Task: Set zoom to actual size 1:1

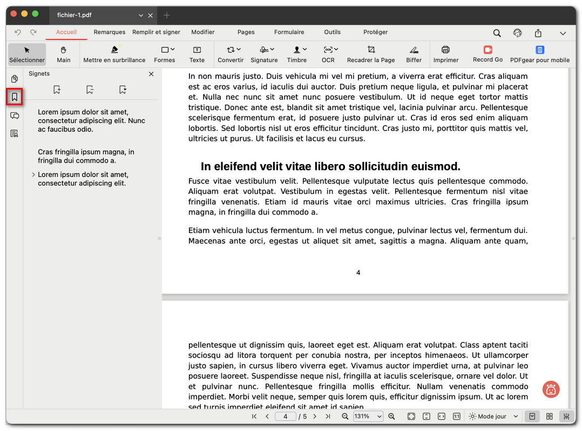Action: [x=456, y=416]
